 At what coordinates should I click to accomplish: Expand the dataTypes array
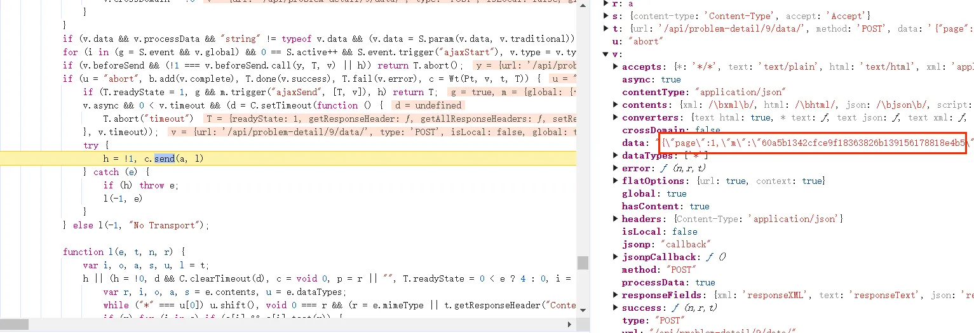(615, 155)
